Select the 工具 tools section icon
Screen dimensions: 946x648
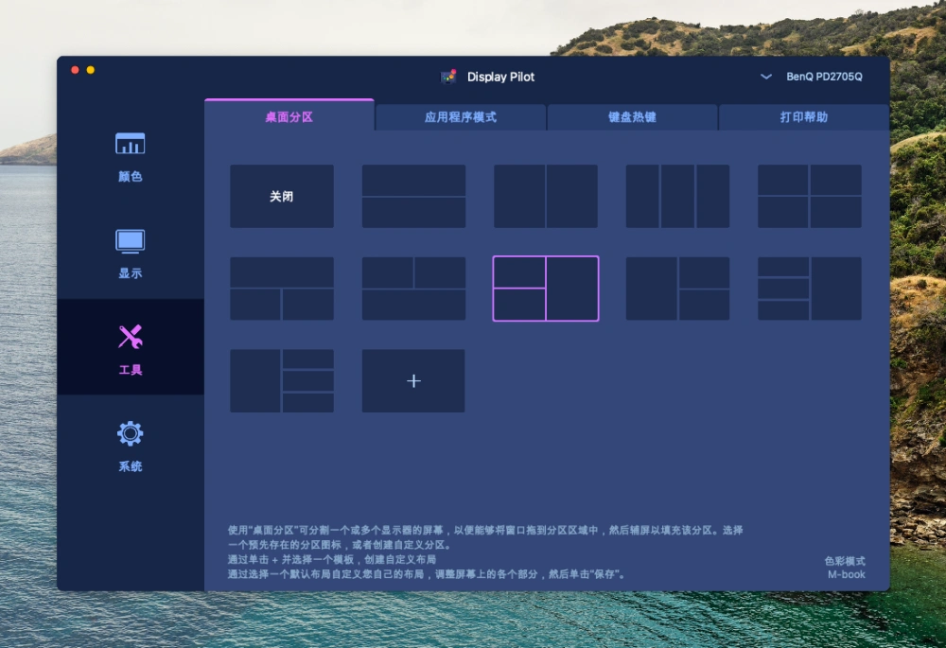coord(130,337)
